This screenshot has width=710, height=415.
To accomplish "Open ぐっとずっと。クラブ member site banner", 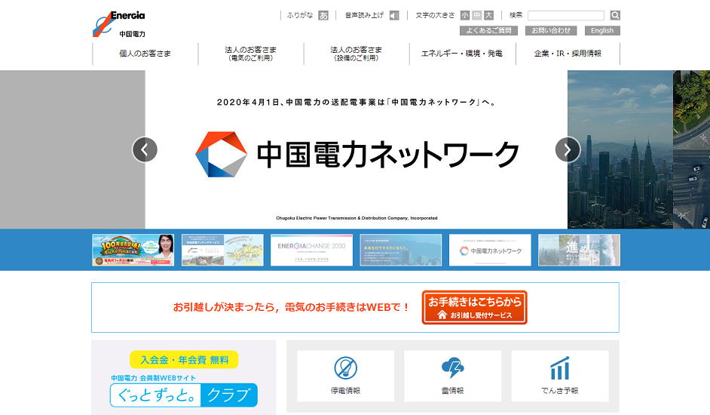I will coord(184,395).
